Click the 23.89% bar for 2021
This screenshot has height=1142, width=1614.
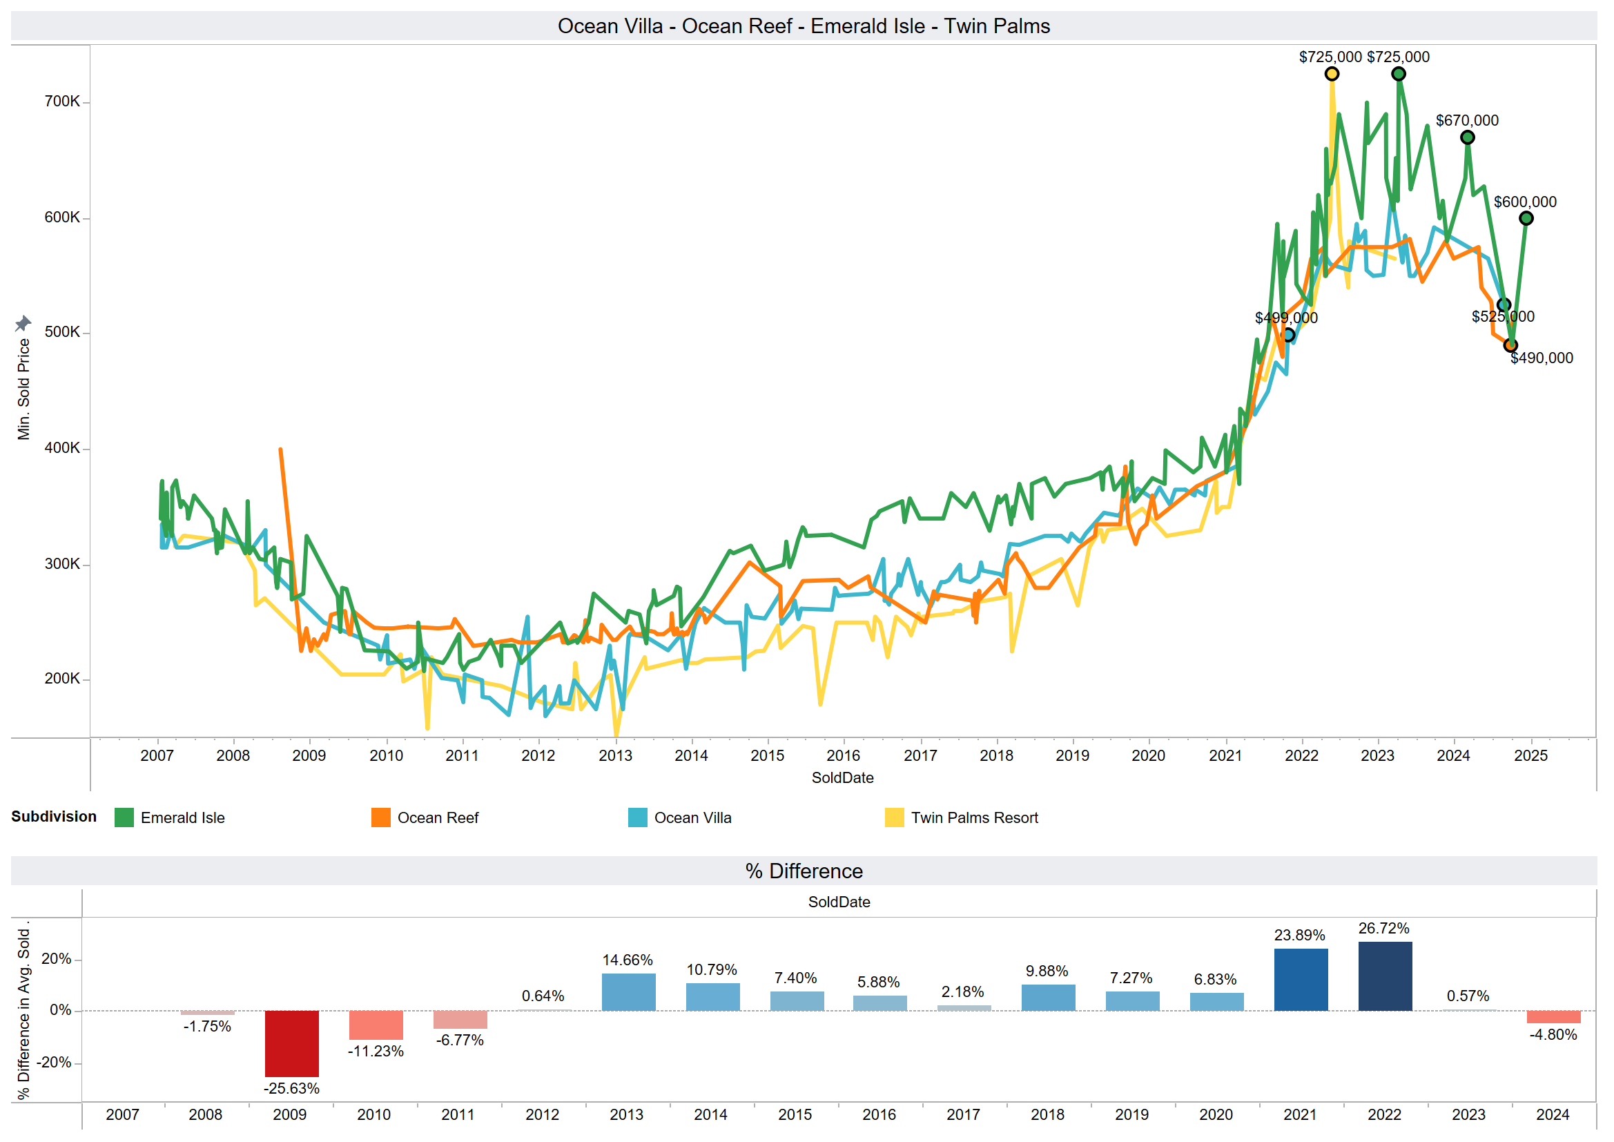(1302, 980)
